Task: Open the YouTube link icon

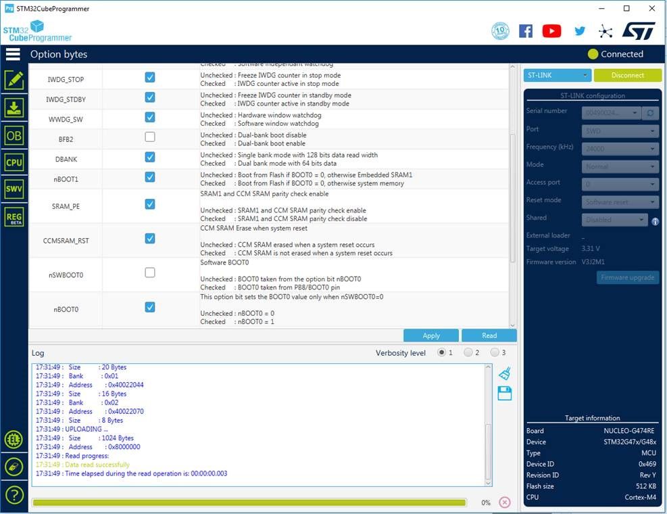Action: pyautogui.click(x=551, y=31)
